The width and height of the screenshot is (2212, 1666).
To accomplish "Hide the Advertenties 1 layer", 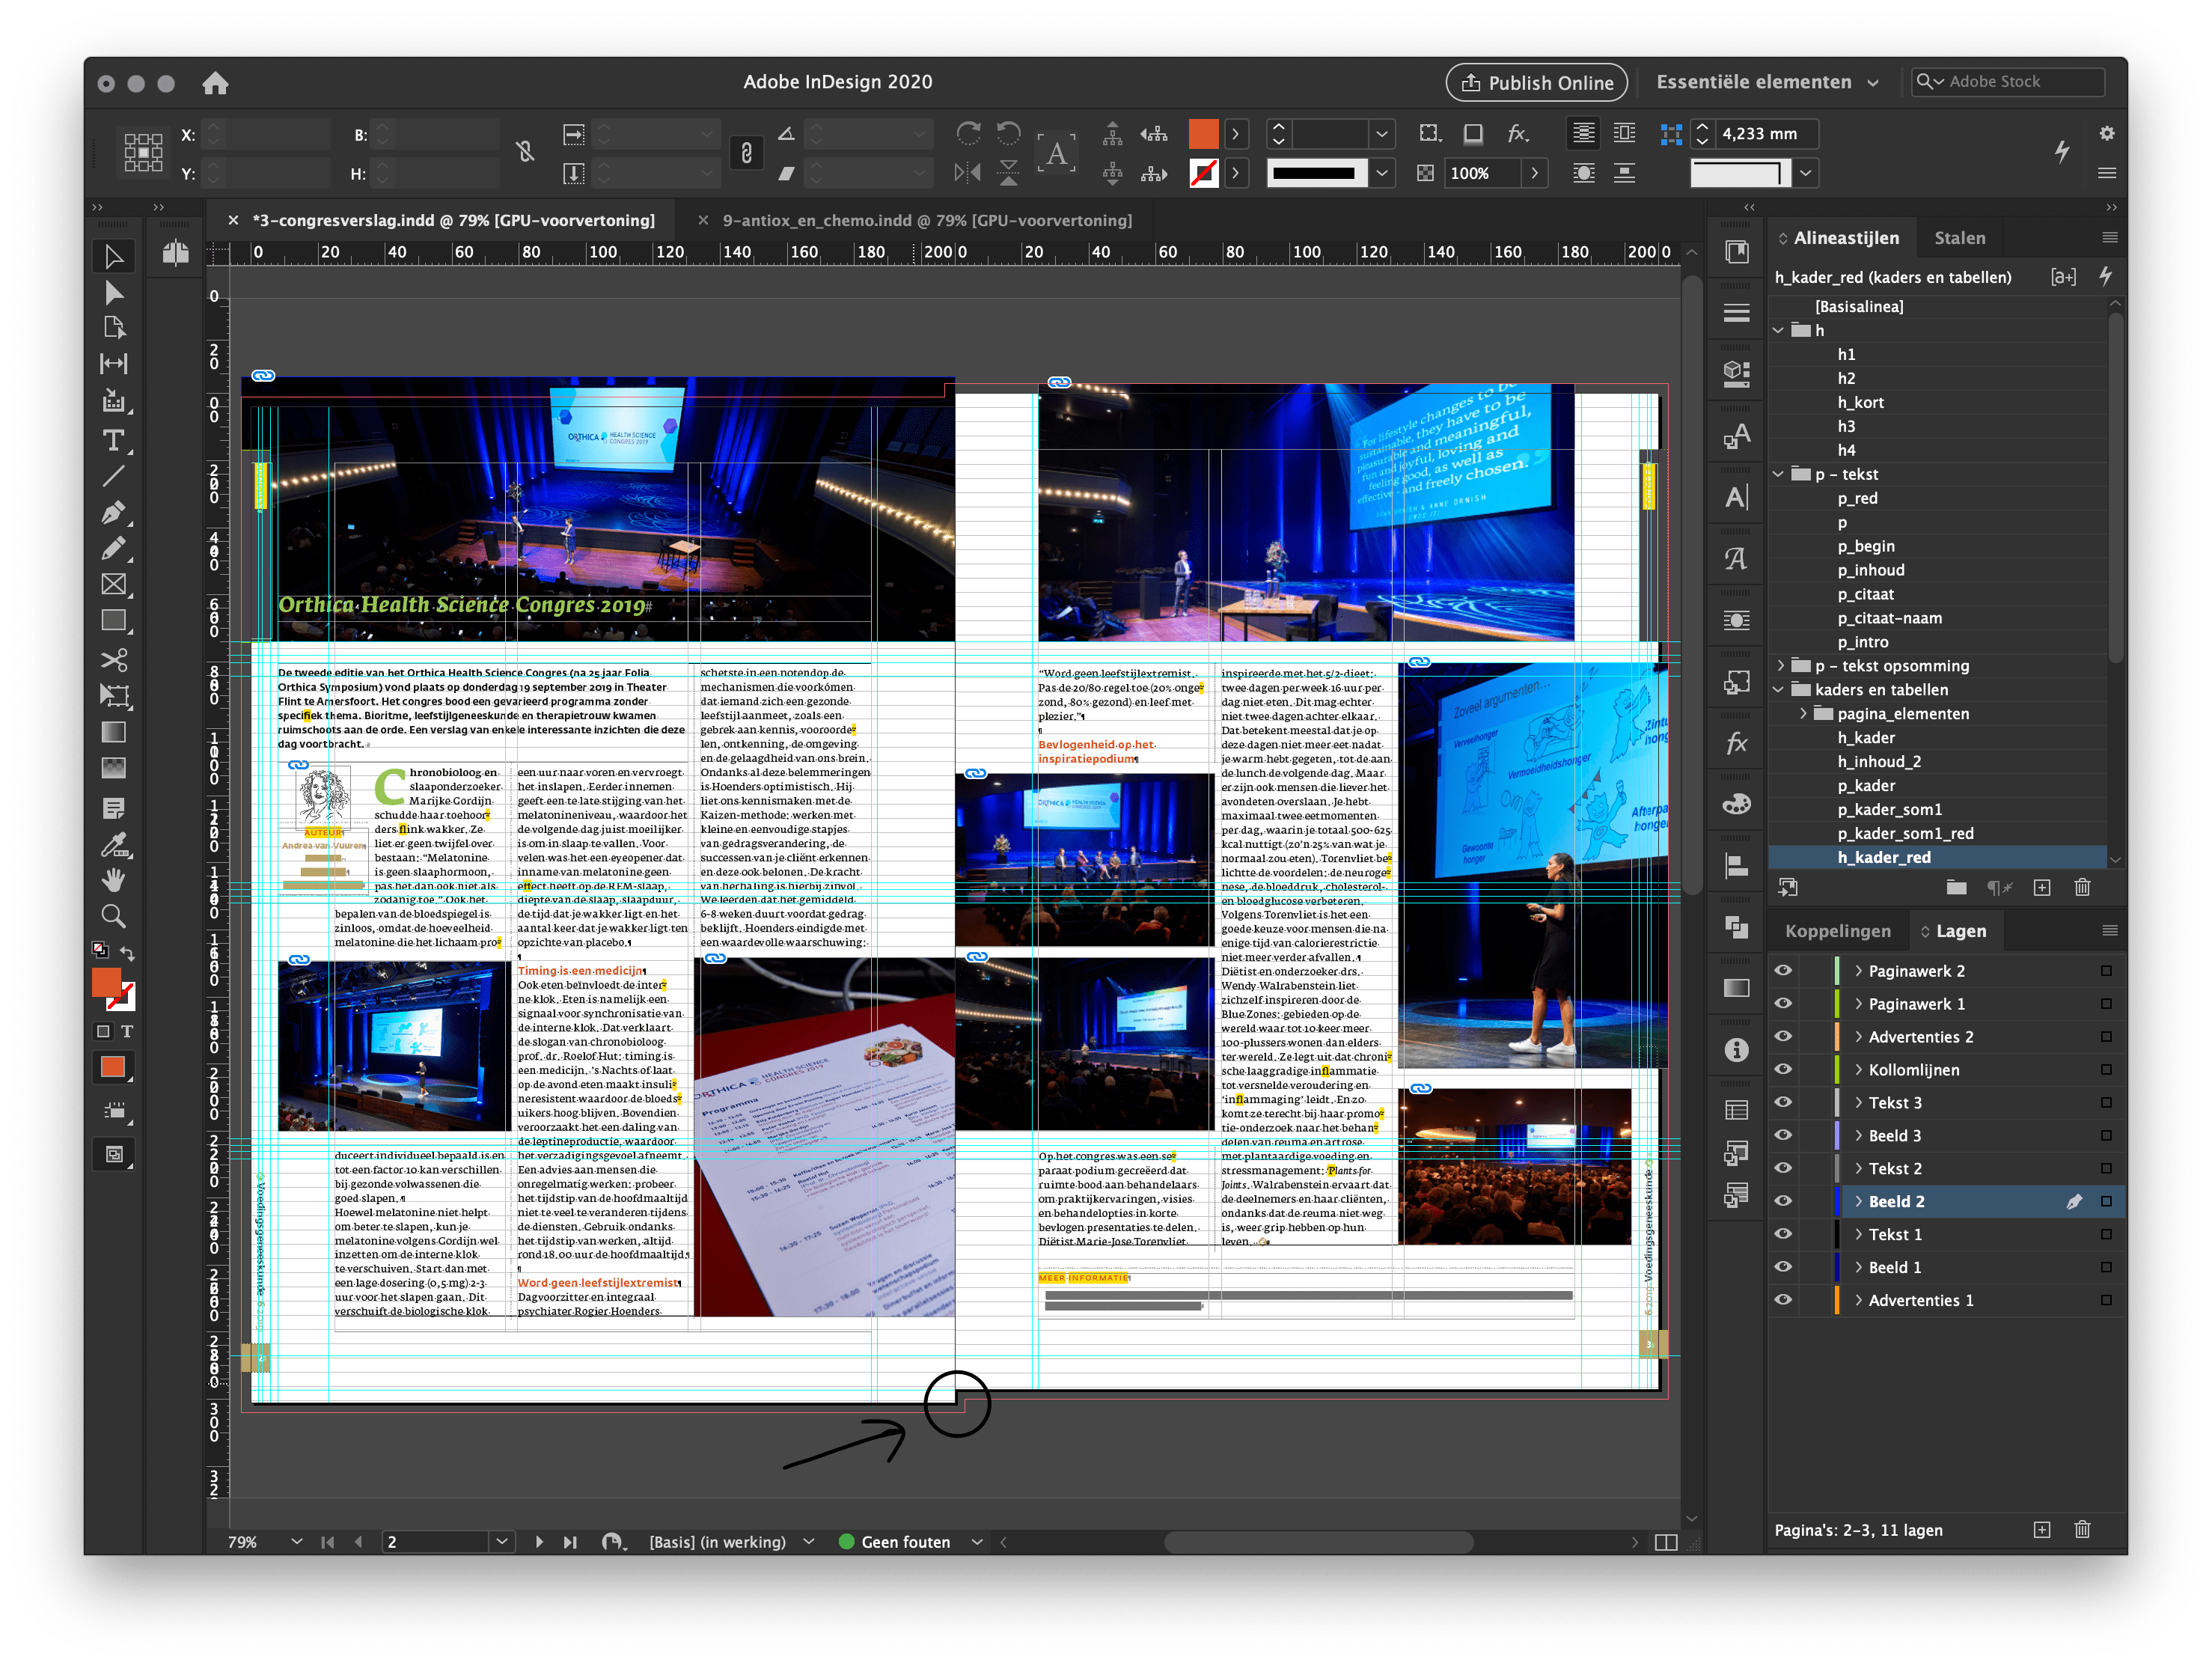I will [x=1783, y=1300].
